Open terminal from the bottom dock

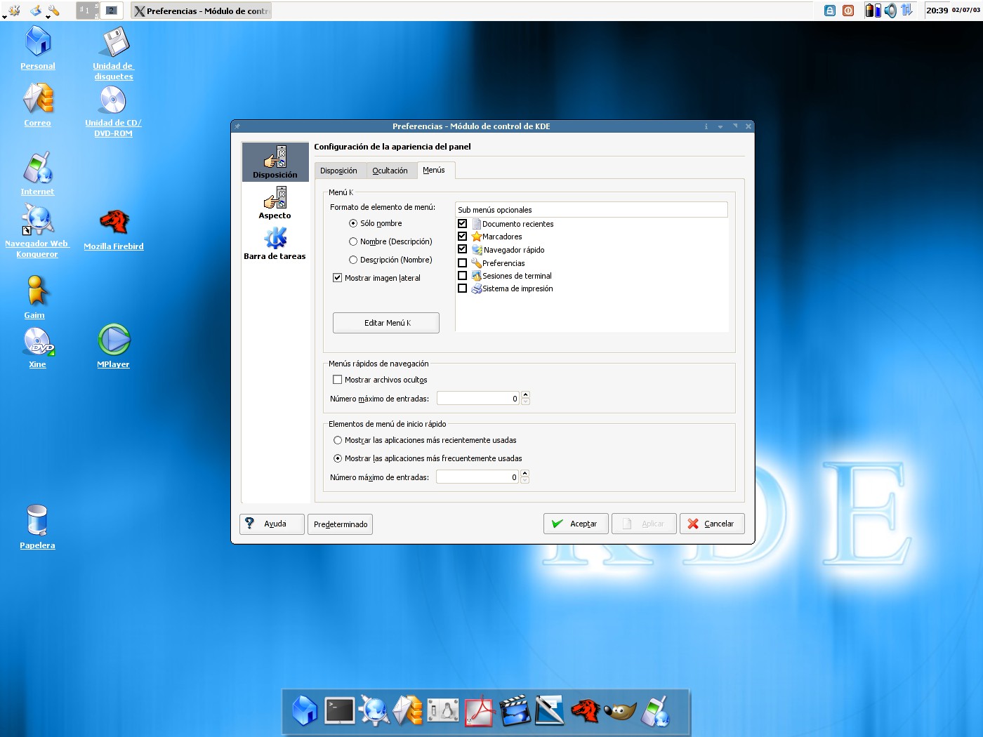[x=340, y=711]
